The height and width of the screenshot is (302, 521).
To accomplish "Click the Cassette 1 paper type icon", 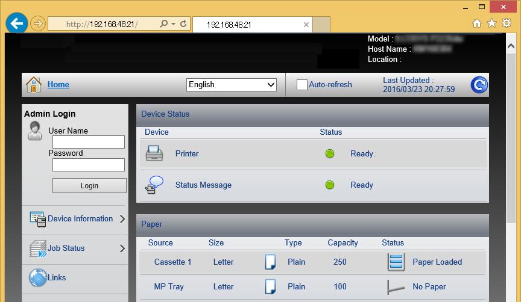I will (270, 262).
